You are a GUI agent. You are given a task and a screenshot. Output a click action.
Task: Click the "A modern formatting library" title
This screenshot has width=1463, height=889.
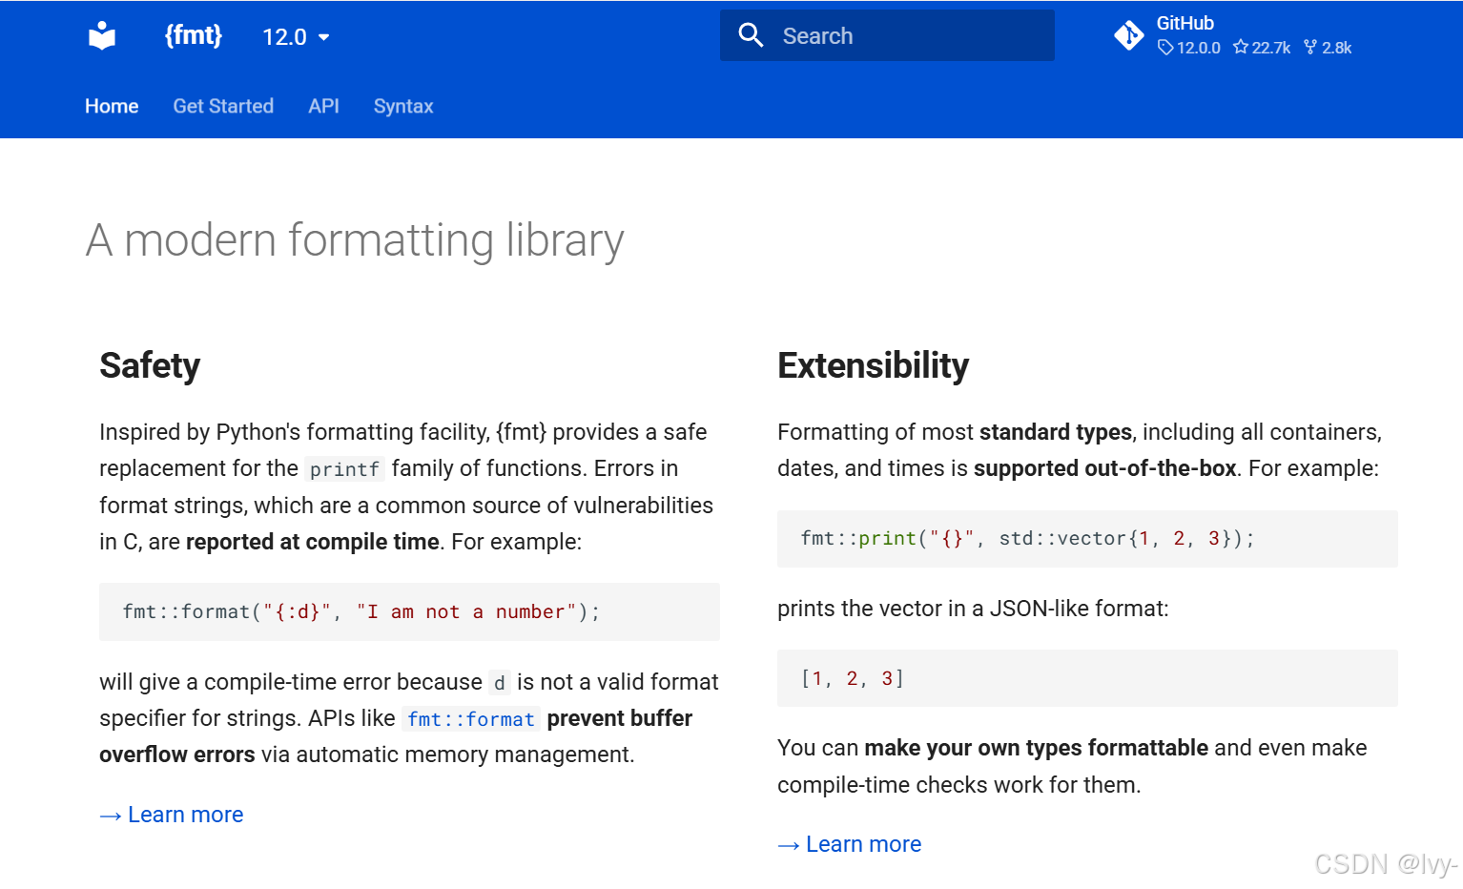355,240
